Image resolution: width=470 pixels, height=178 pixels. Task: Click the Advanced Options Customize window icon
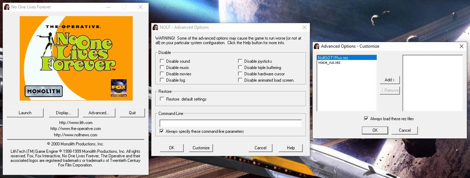point(317,46)
